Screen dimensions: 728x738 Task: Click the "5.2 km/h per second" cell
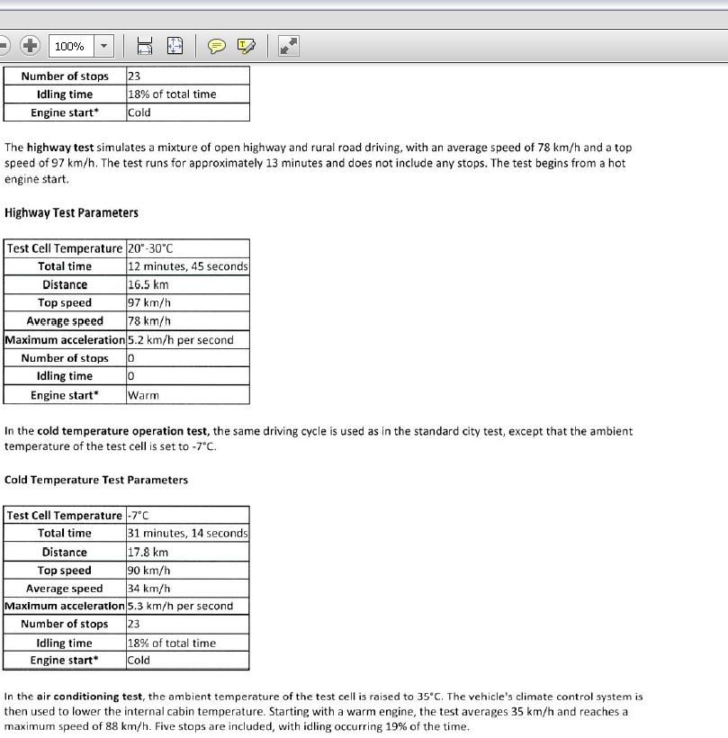[x=181, y=340]
